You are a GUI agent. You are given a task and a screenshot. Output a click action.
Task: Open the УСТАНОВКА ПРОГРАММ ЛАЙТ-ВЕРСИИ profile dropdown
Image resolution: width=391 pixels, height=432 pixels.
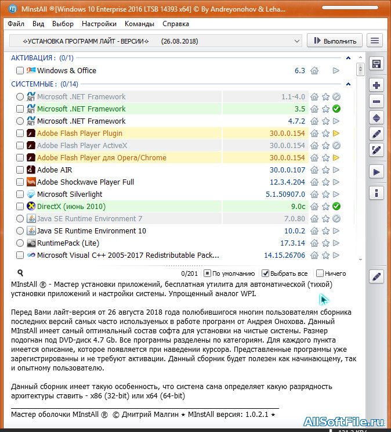click(155, 41)
